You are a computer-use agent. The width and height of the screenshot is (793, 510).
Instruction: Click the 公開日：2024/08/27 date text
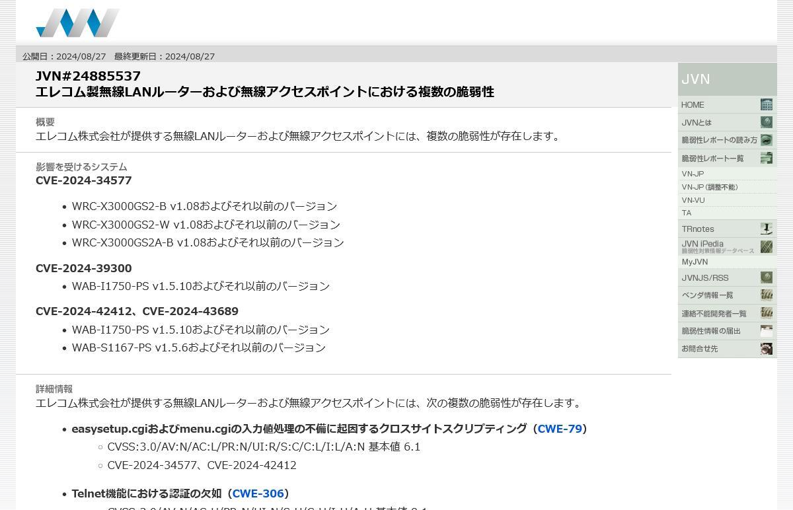point(64,56)
